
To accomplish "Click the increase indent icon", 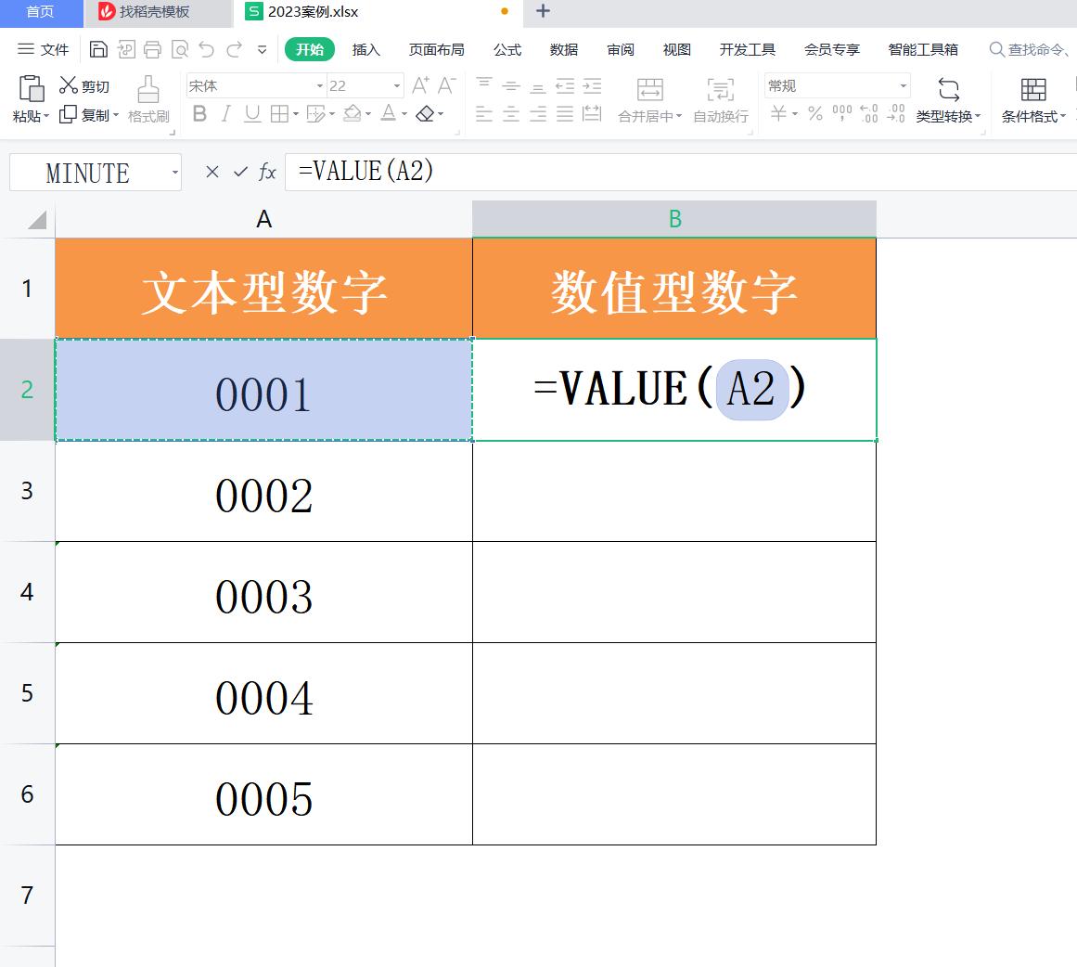I will [x=592, y=86].
